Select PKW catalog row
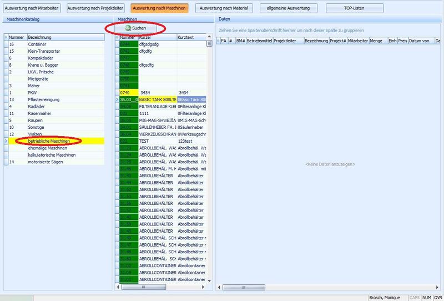Viewport: 444px width, 301px height. [x=54, y=93]
